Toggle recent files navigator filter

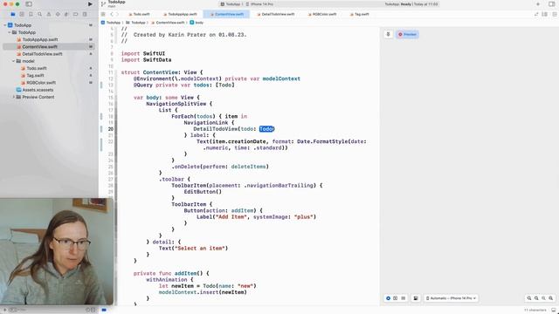pos(87,311)
